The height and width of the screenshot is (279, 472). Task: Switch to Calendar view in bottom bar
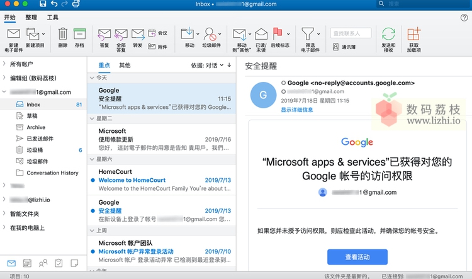(x=27, y=263)
